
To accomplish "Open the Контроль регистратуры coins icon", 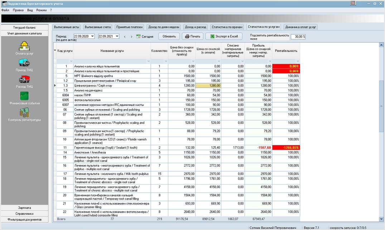I will point(24,113).
